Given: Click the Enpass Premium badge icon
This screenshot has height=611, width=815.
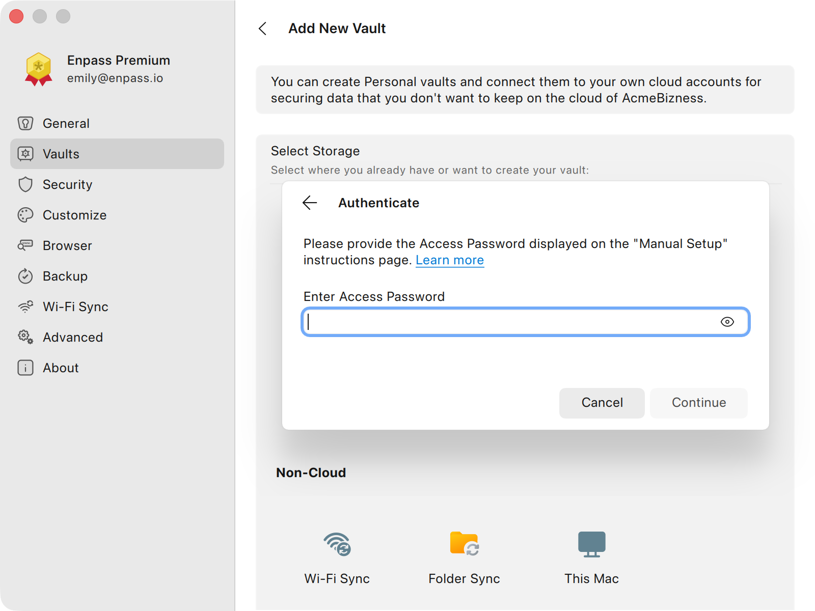Looking at the screenshot, I should tap(39, 69).
